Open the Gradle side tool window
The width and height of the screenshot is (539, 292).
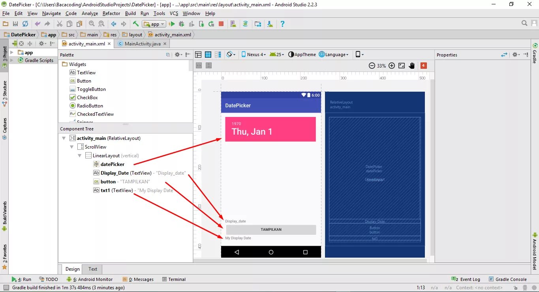point(535,54)
